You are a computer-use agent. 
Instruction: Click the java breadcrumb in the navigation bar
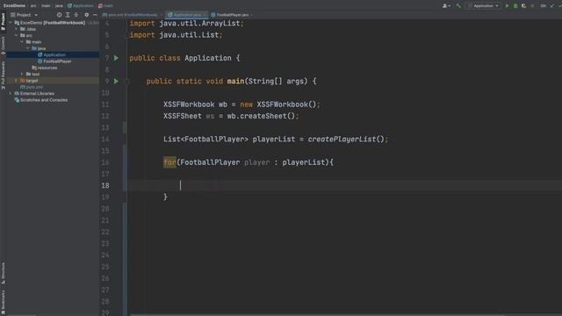click(59, 6)
